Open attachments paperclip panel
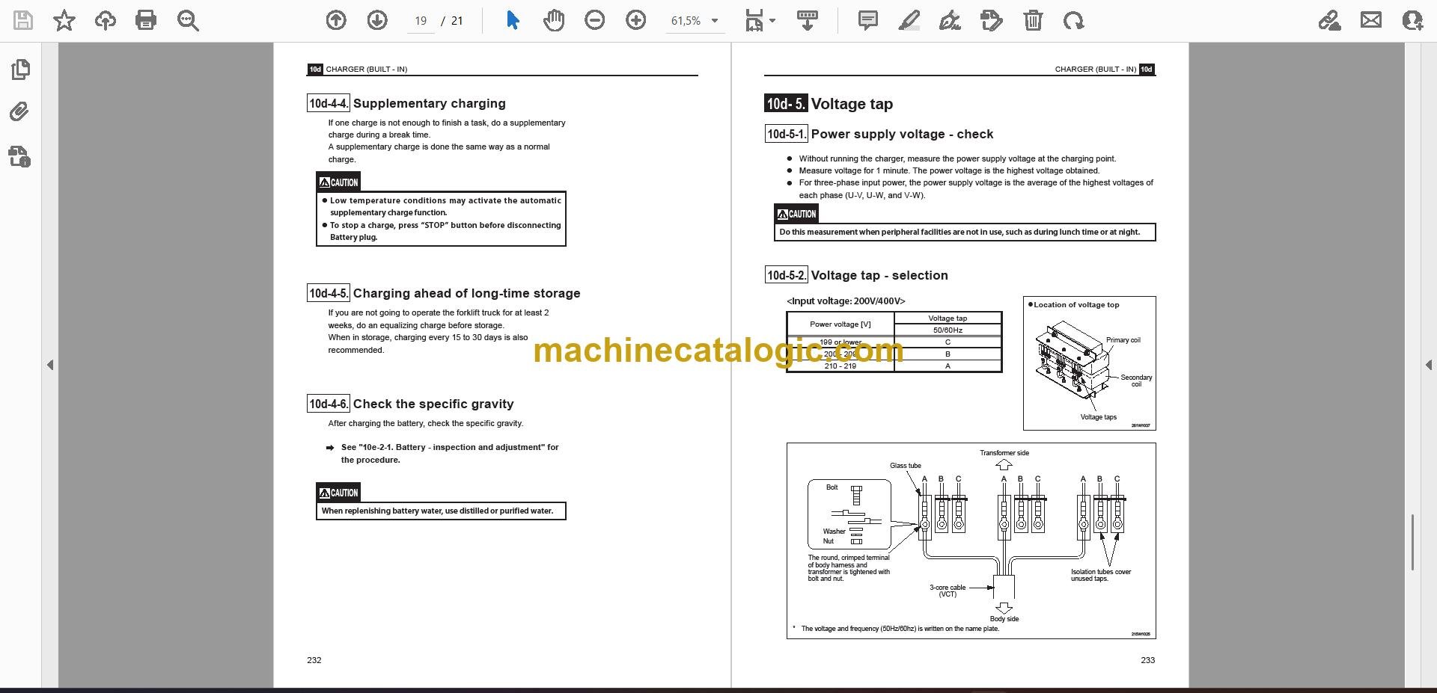1437x693 pixels. [x=20, y=112]
